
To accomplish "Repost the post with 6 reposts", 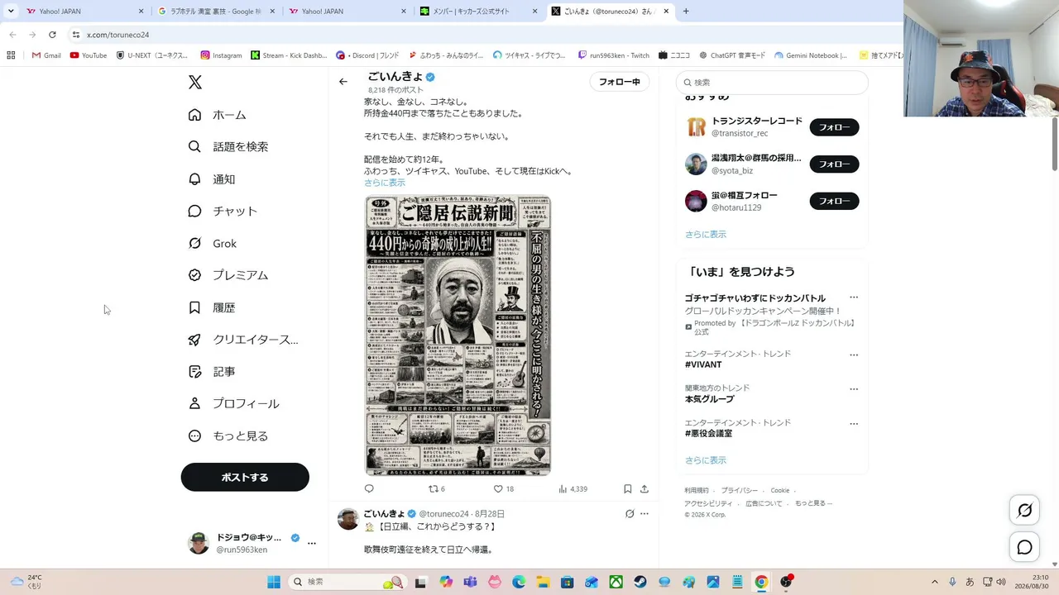I will tap(436, 488).
